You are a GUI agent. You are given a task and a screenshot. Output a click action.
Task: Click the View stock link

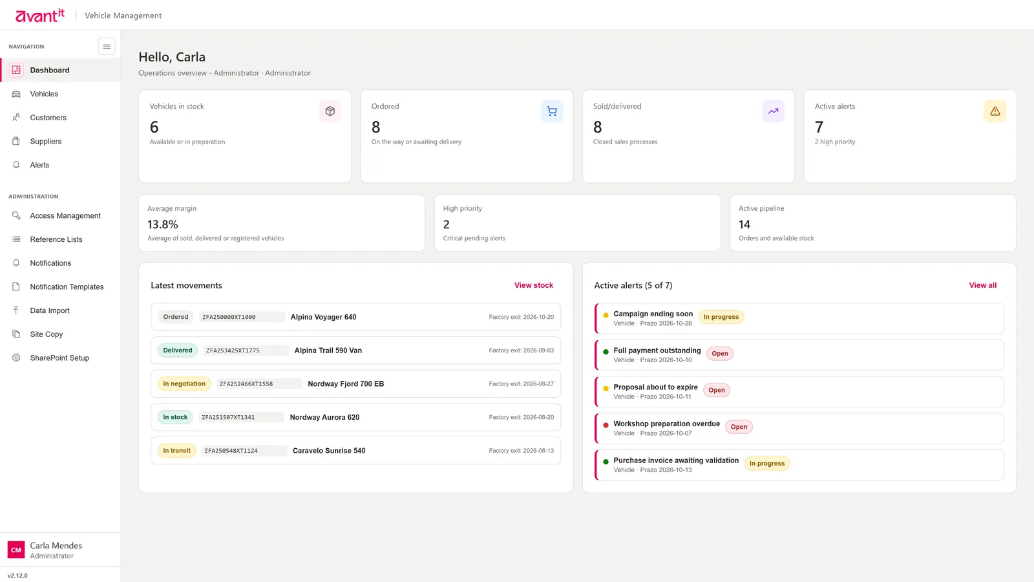(534, 285)
